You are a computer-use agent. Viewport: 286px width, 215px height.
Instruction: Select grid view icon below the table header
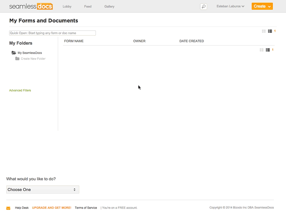(x=262, y=50)
